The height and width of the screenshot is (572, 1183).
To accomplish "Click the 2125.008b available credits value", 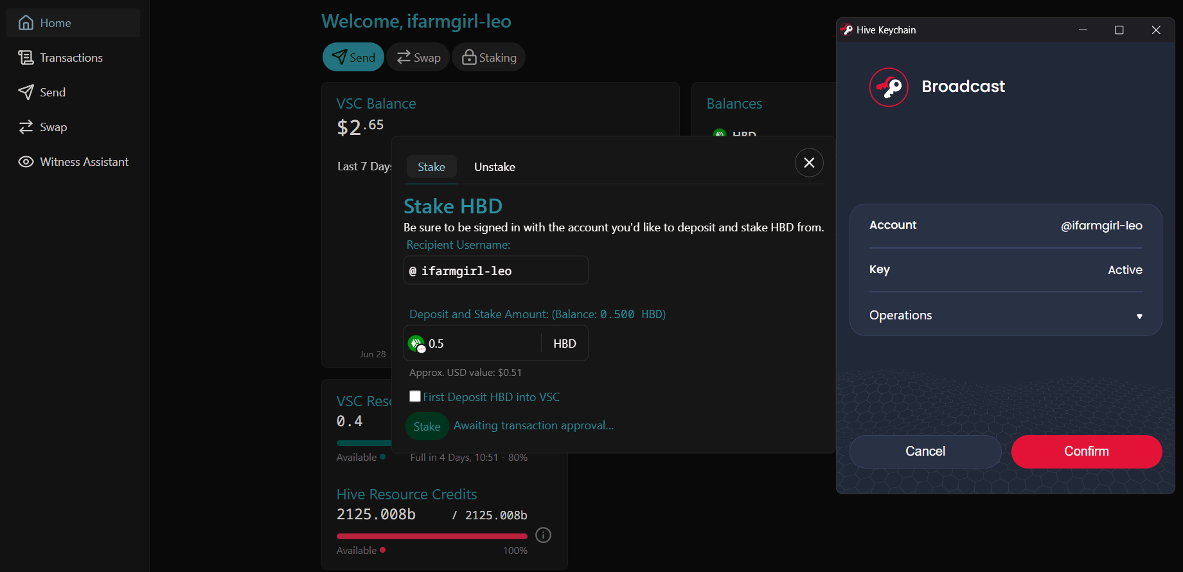I will pyautogui.click(x=376, y=515).
